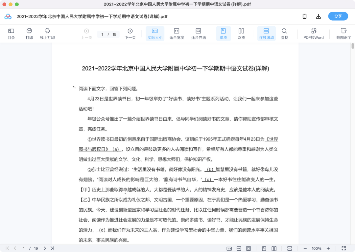Click bottom bar page number 1 field

coord(24,248)
